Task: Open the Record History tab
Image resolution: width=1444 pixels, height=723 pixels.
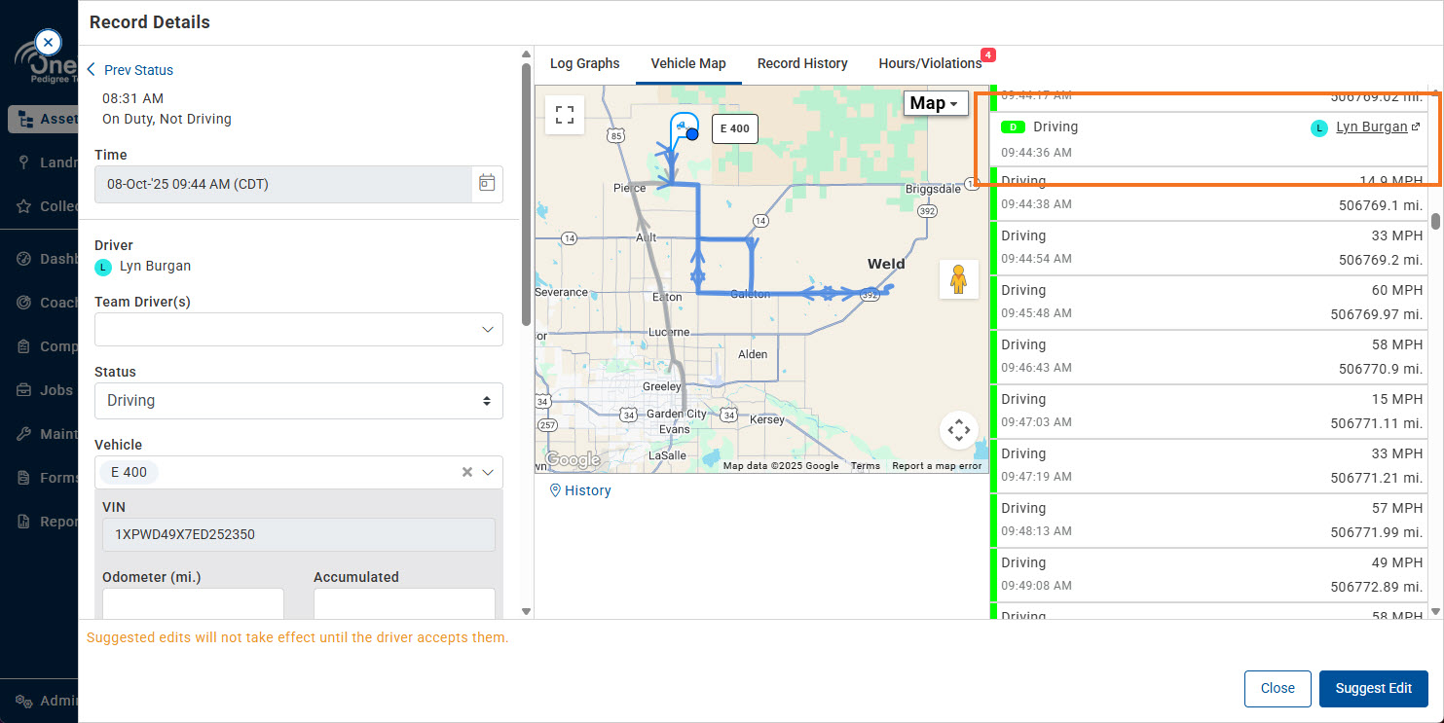Action: pos(802,63)
